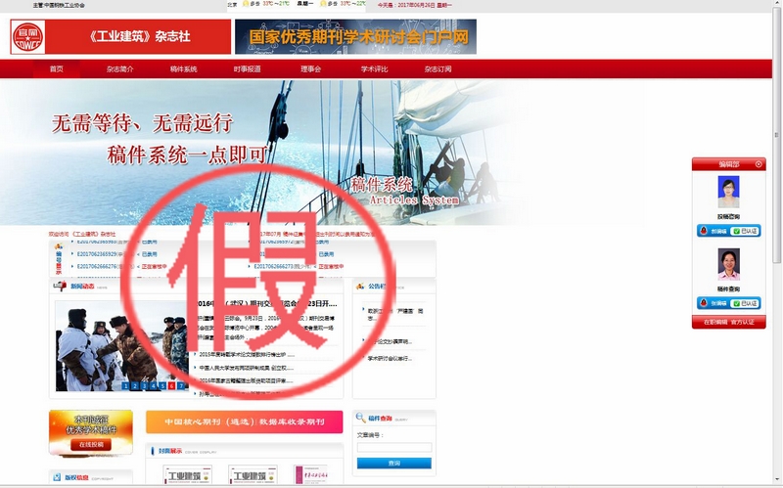Click the 新闻动态 section icon
This screenshot has height=488, width=783.
click(x=59, y=287)
